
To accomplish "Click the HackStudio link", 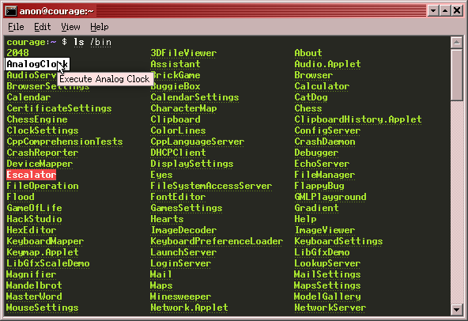I will click(x=34, y=219).
